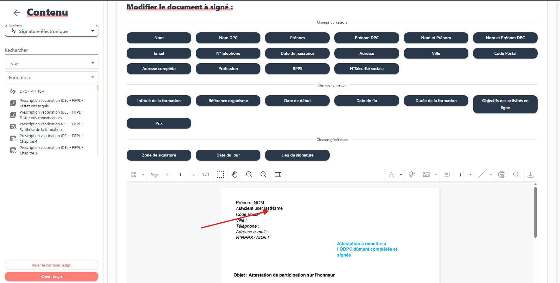
Task: Search within the document
Action: tap(516, 174)
